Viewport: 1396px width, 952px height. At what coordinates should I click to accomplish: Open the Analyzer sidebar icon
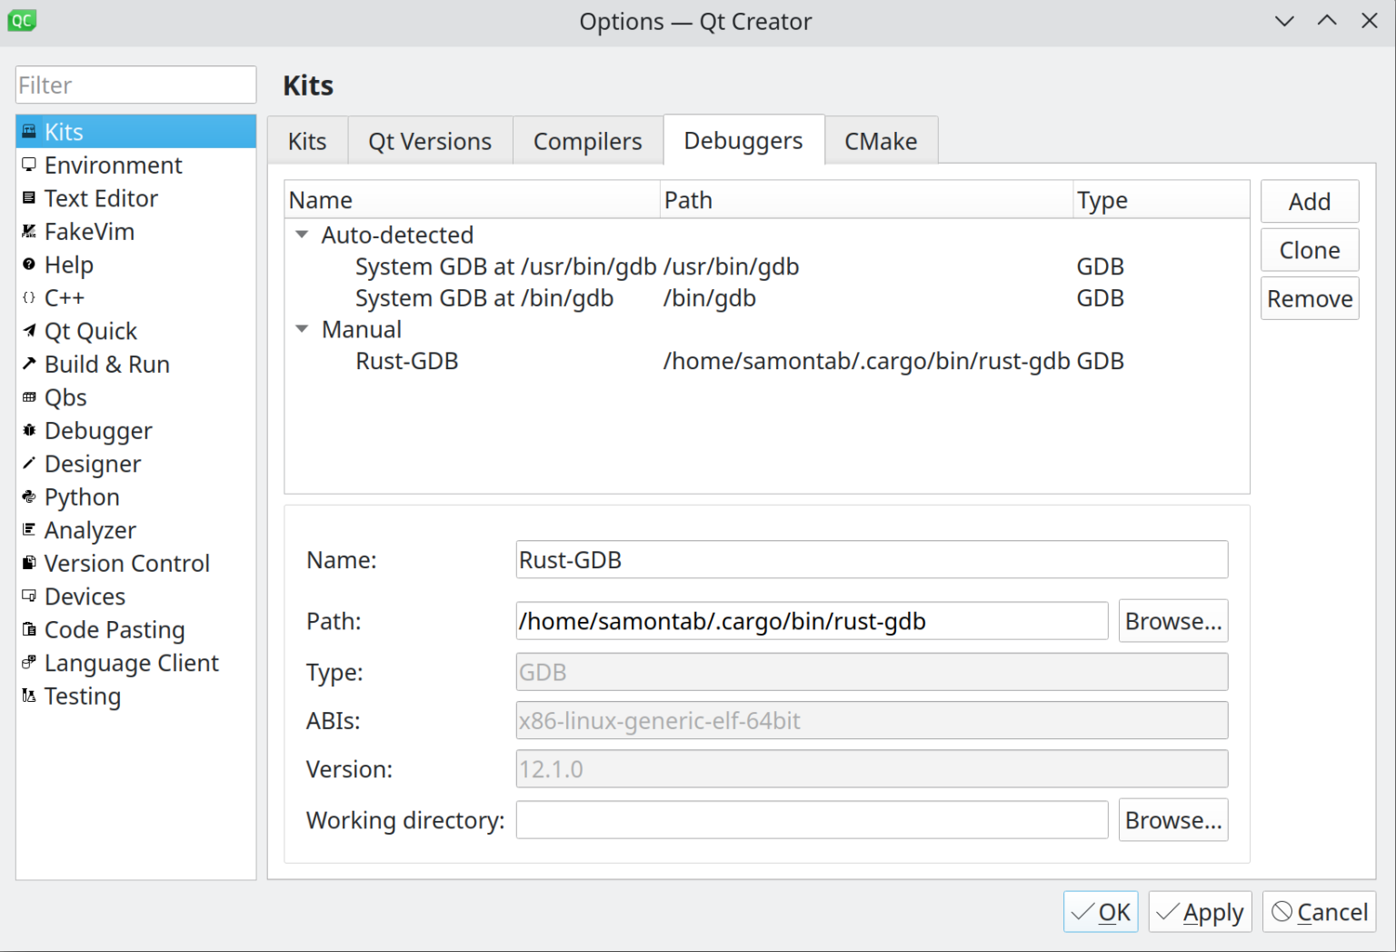(29, 529)
